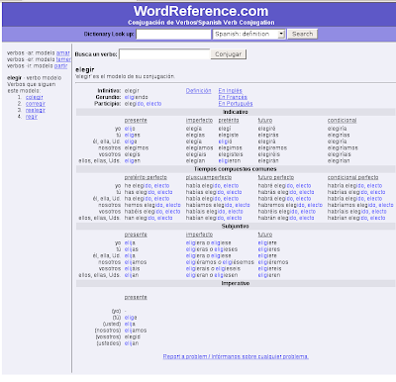Image resolution: width=396 pixels, height=382 pixels.
Task: Open the reelegir verb link
Action: point(36,110)
